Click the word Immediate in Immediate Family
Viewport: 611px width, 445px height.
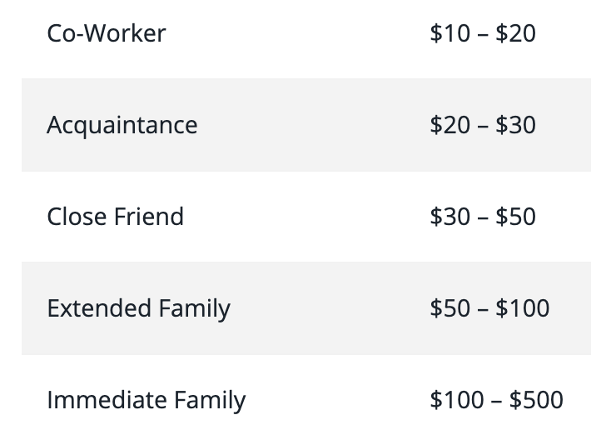pyautogui.click(x=107, y=400)
